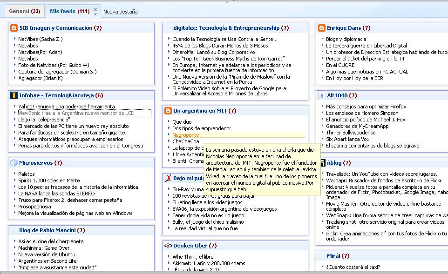The width and height of the screenshot is (448, 274).
Task: Click the Blogger icon beside Enrique Dans
Action: [x=322, y=28]
